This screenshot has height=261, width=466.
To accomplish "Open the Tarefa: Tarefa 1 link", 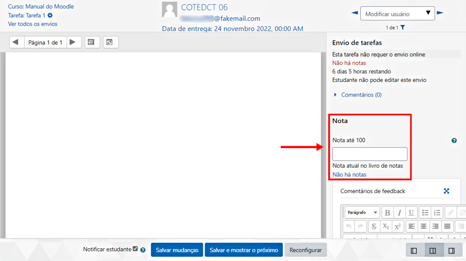I will tap(27, 15).
